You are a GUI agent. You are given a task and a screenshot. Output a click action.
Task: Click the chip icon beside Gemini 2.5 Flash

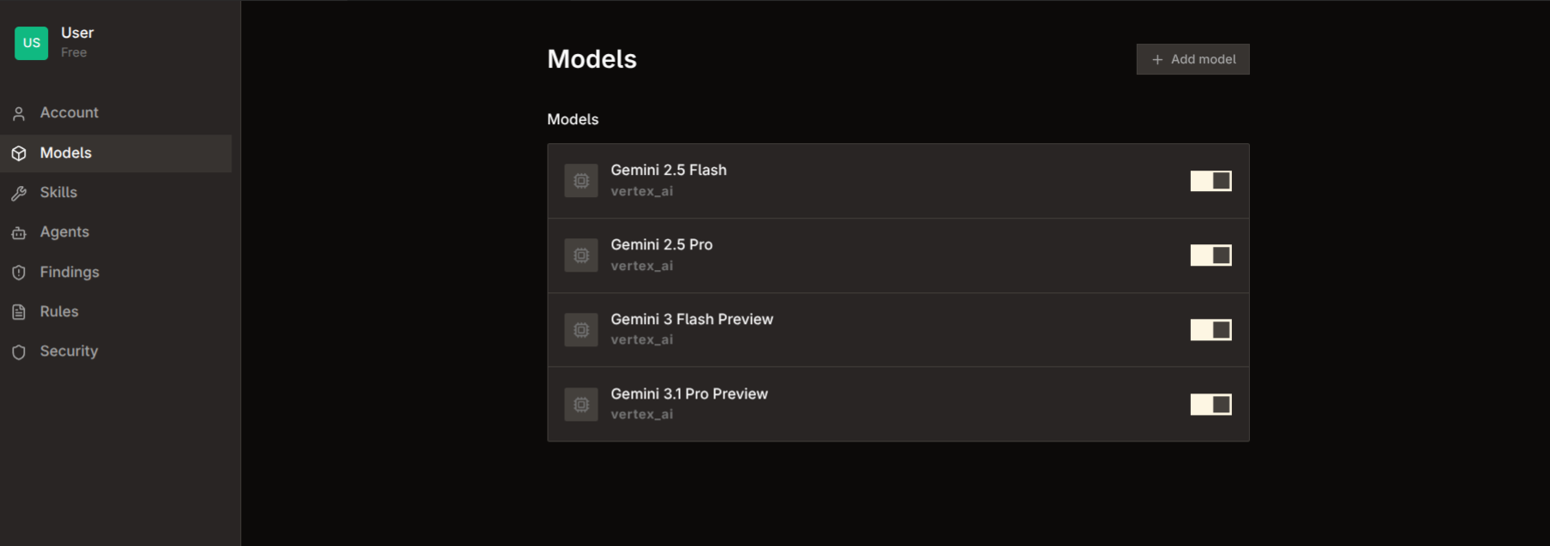581,180
